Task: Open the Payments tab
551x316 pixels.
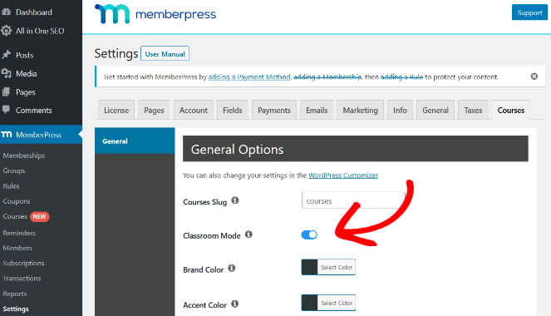Action: click(274, 110)
